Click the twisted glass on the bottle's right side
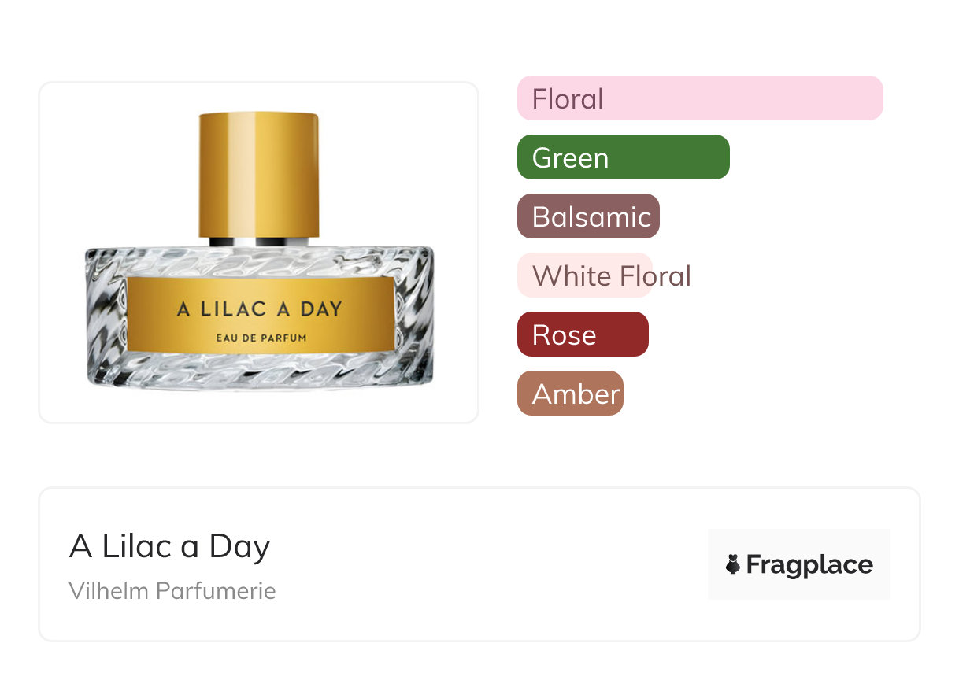This screenshot has height=680, width=959. (x=414, y=315)
